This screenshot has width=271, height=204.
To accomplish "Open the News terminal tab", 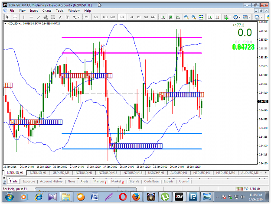I will point(72,181).
